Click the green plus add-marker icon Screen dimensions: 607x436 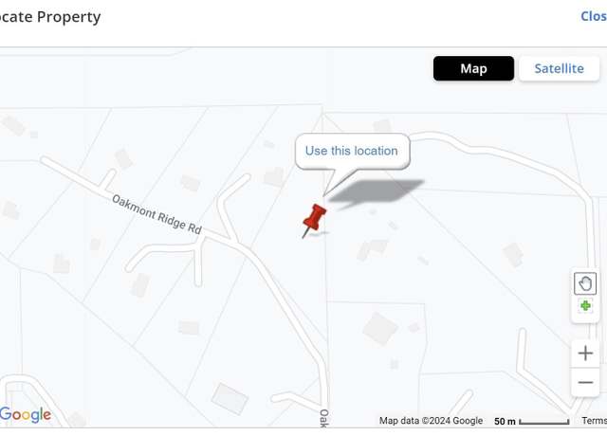click(585, 305)
